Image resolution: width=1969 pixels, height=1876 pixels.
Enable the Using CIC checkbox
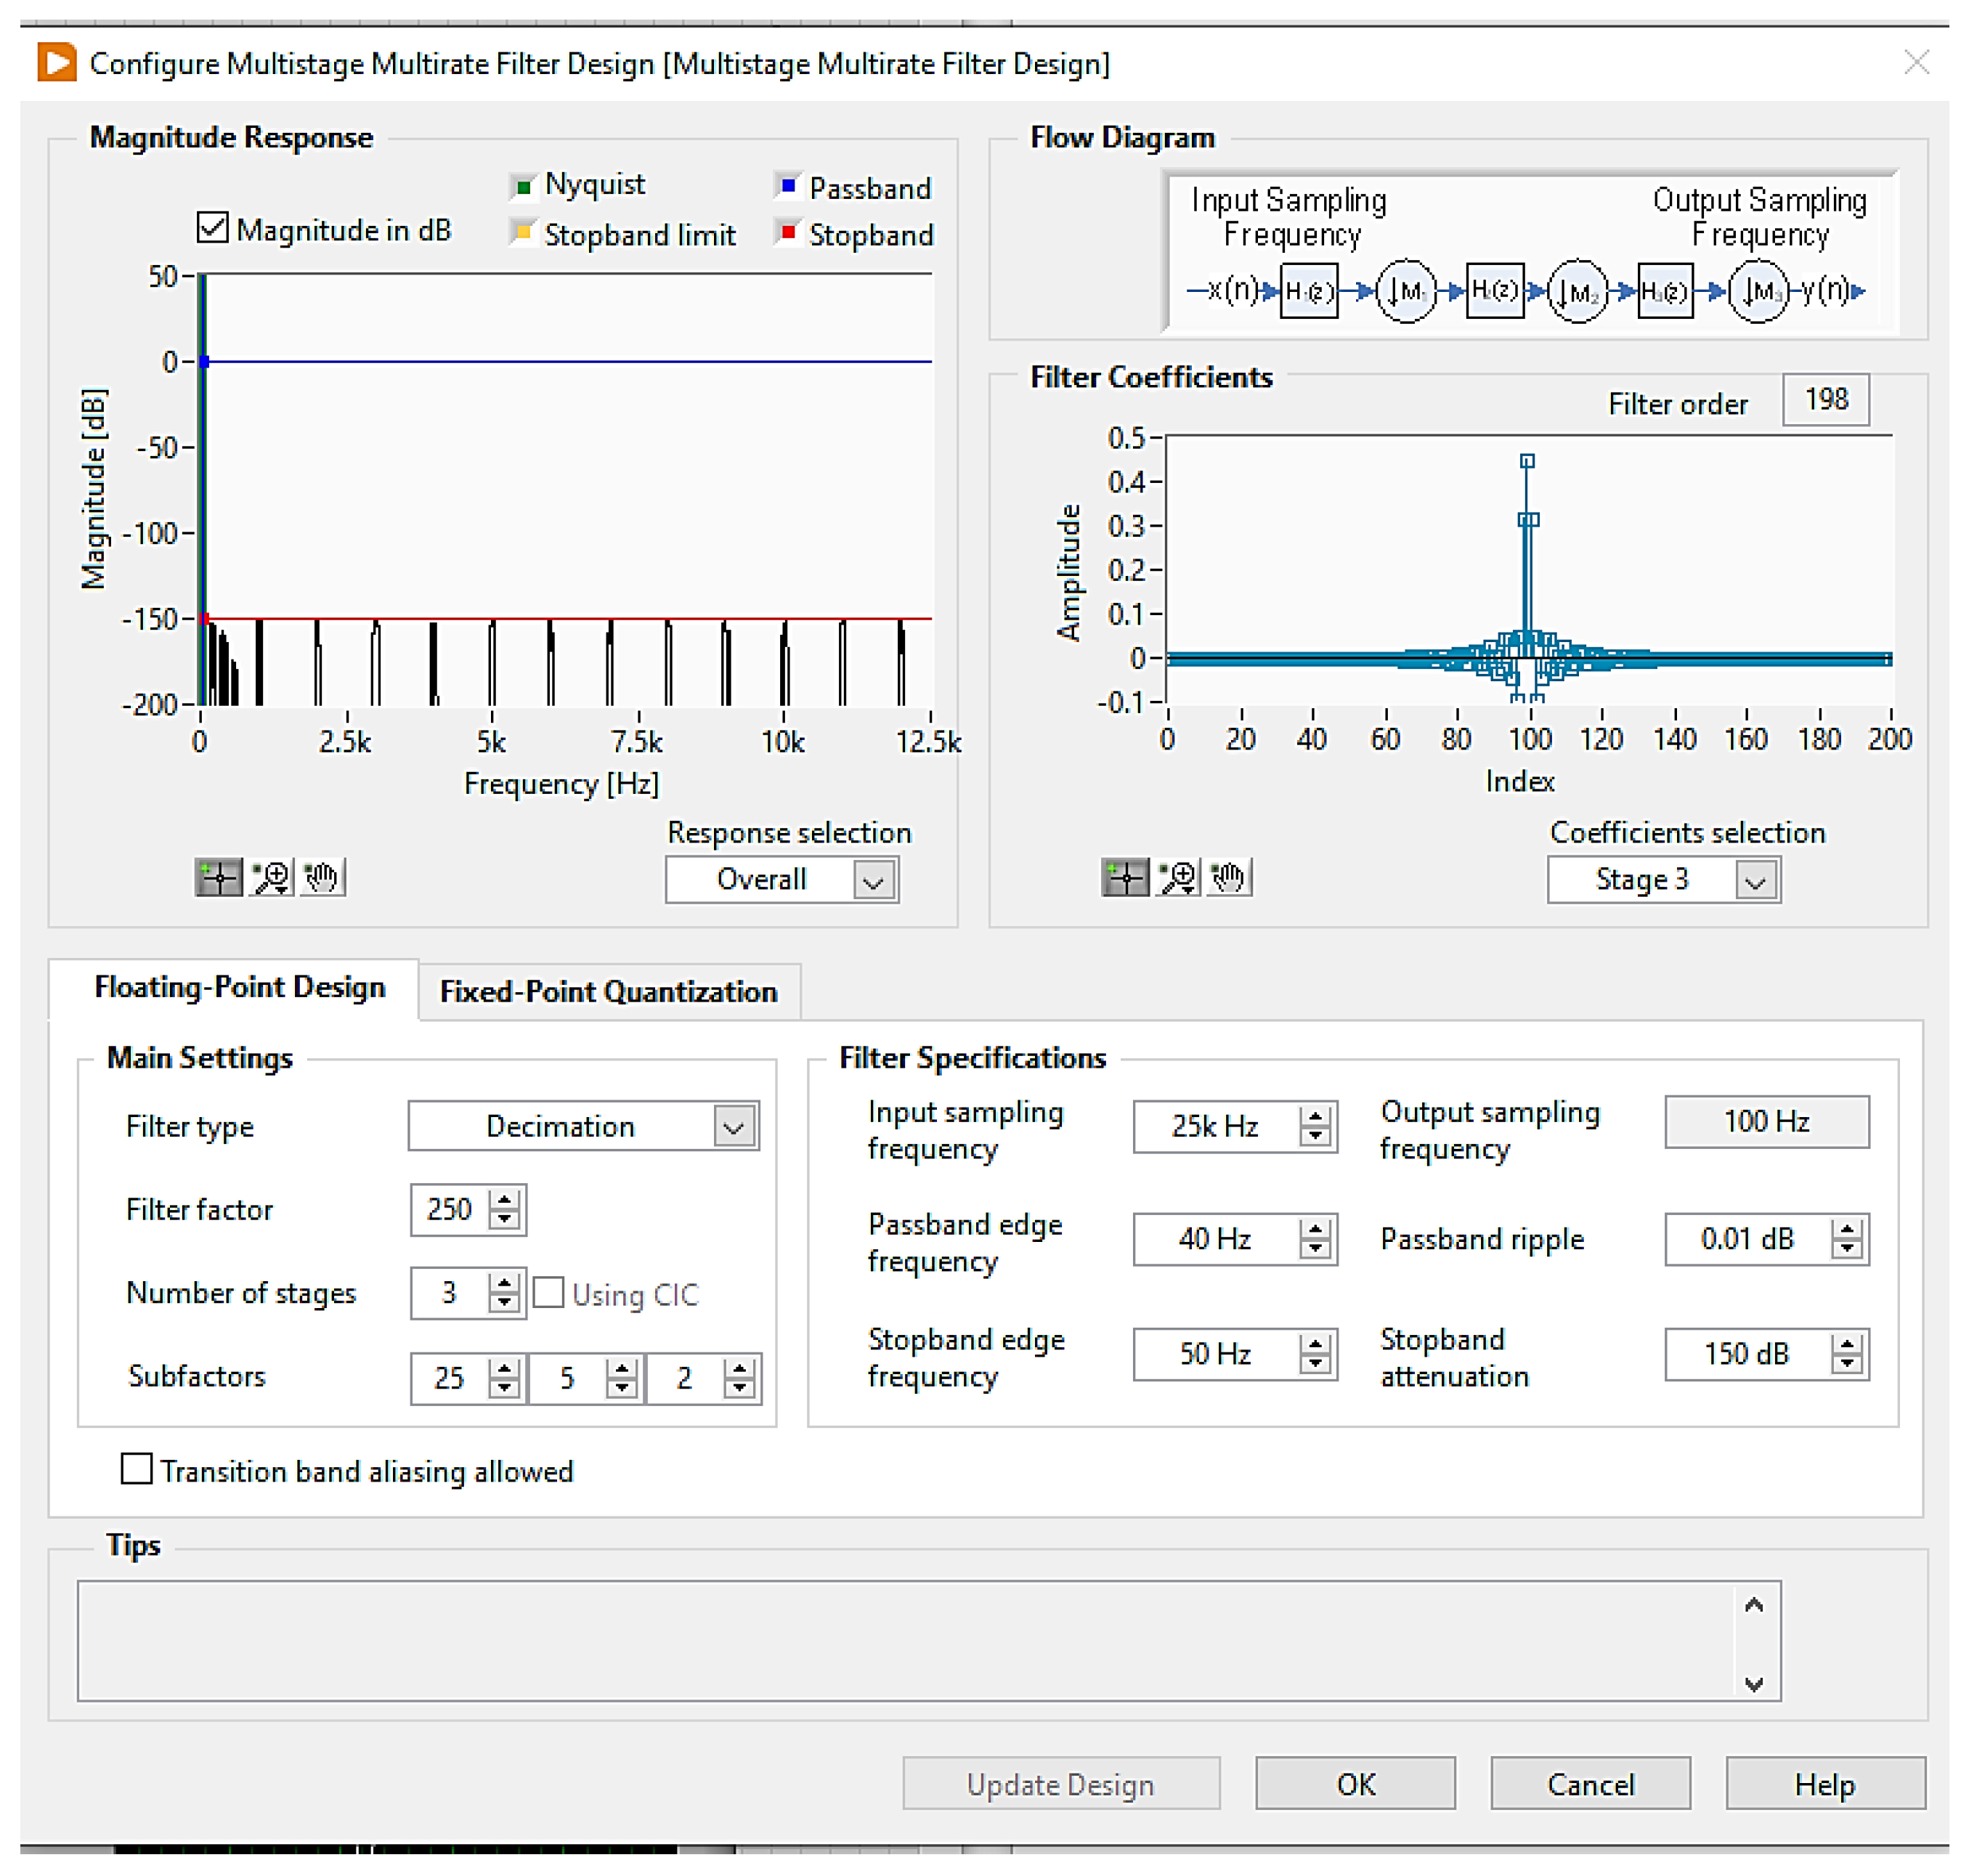548,1292
